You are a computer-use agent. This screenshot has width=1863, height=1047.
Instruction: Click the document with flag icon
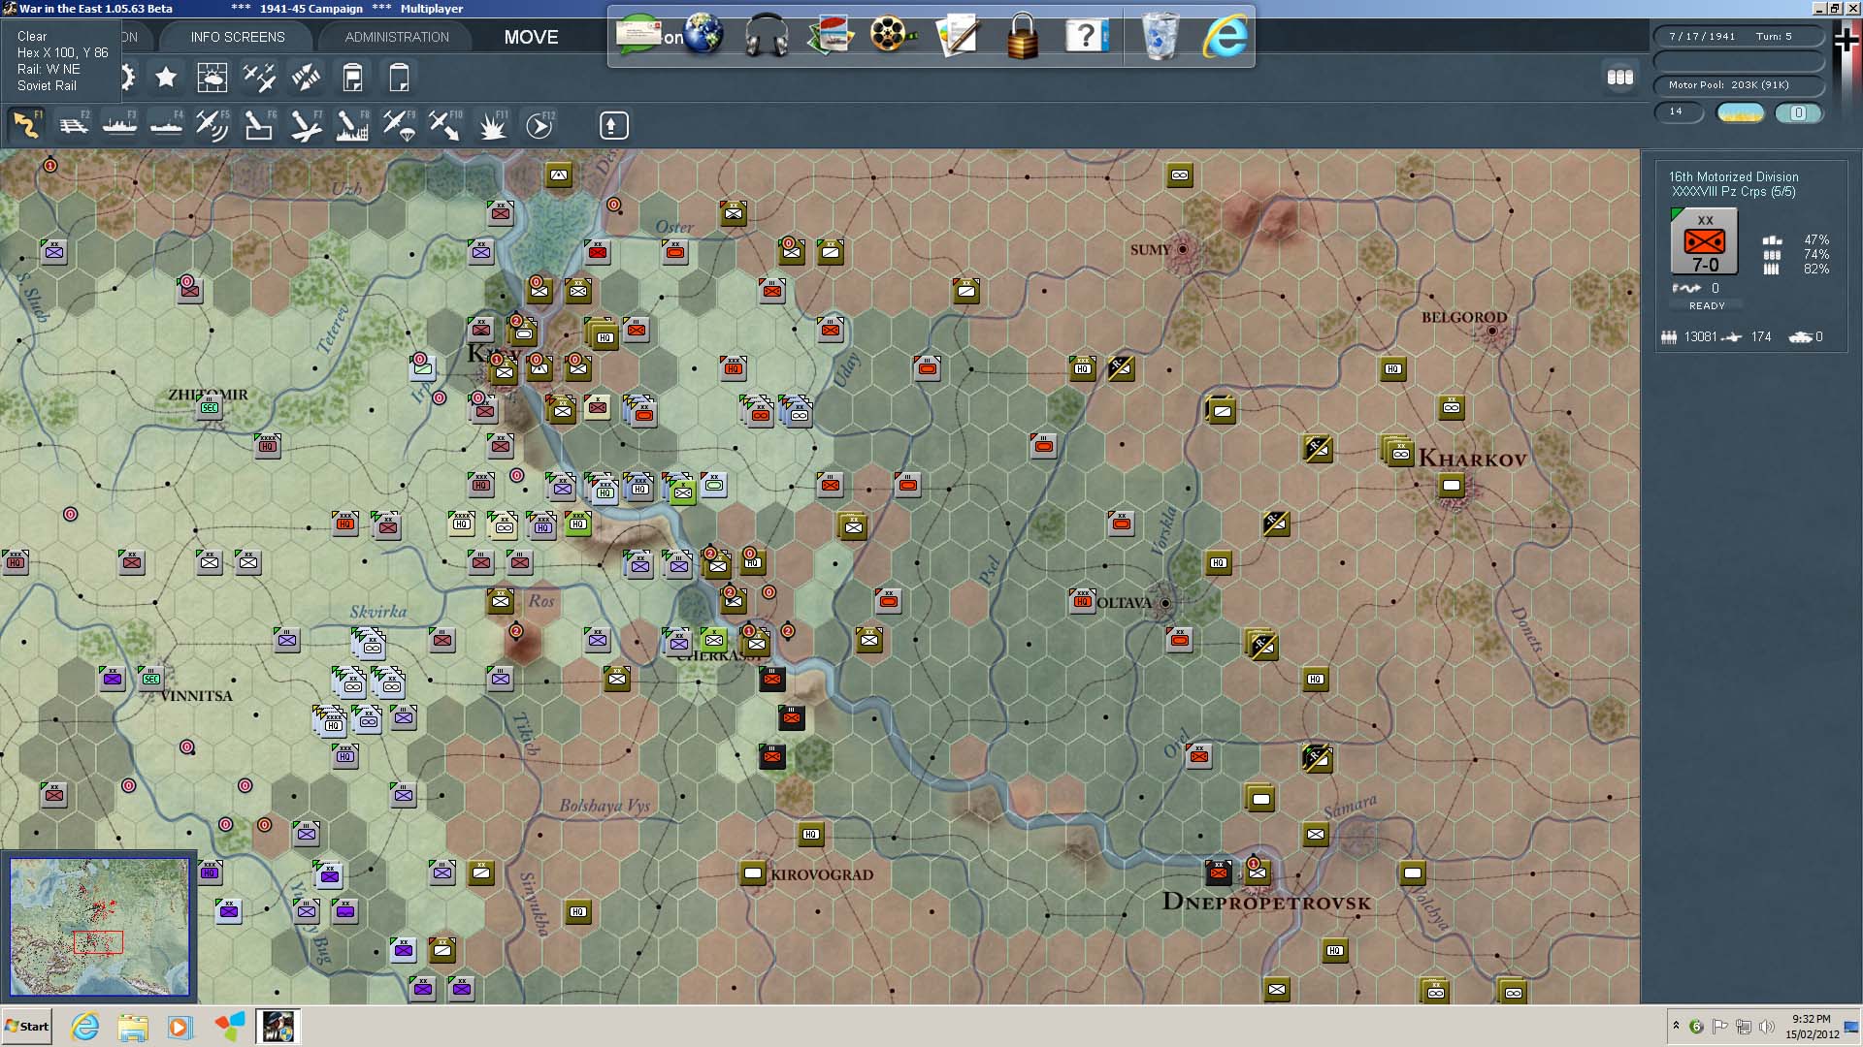(352, 77)
